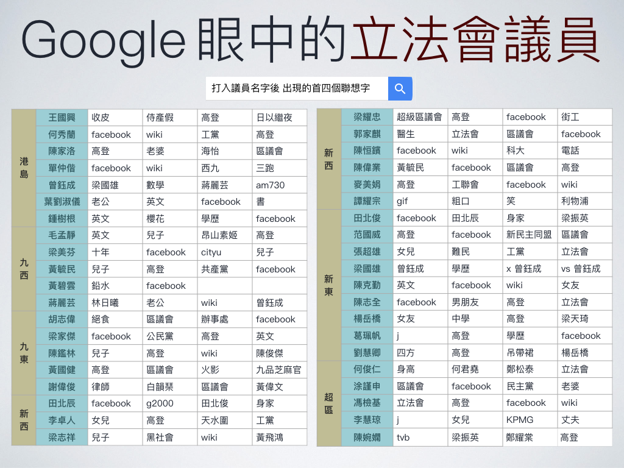Select the name cell 曾鈺成 in left table
Screen dimensions: 624x468
tap(62, 185)
